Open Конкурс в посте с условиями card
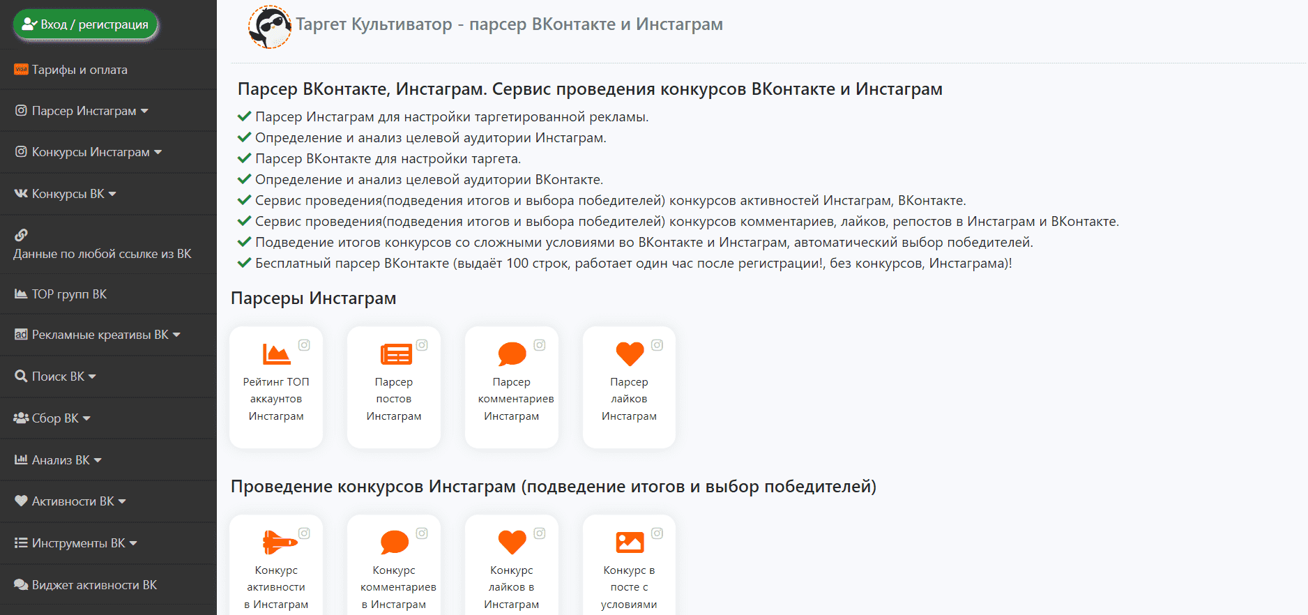This screenshot has width=1308, height=615. coord(629,587)
